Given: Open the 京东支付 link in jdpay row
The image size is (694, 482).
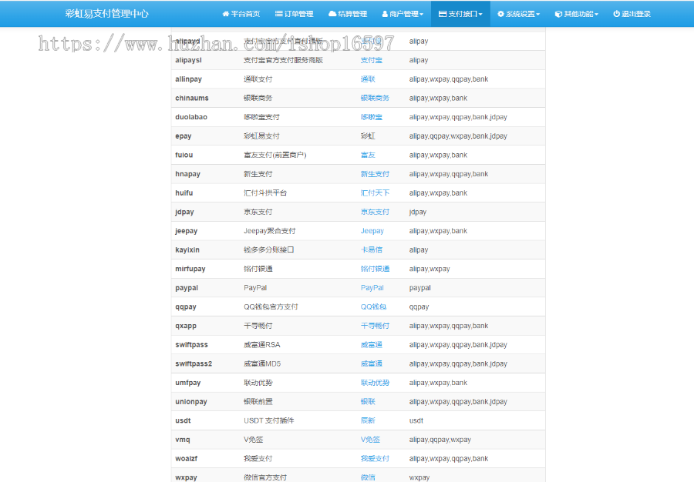Looking at the screenshot, I should (x=375, y=212).
